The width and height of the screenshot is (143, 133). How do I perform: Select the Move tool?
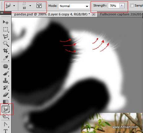pyautogui.click(x=6, y=22)
